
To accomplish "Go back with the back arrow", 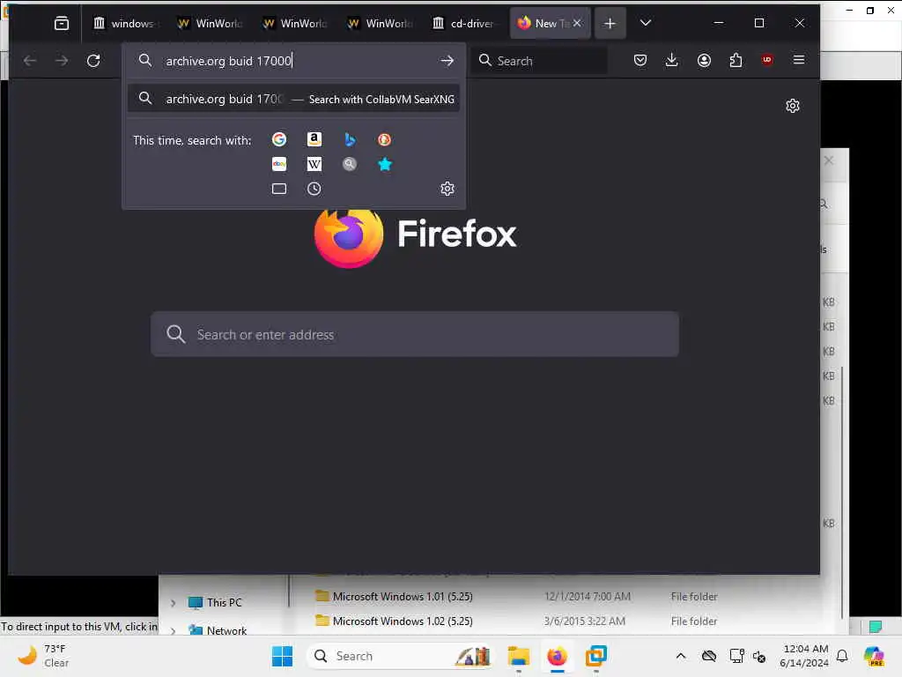I will [30, 61].
